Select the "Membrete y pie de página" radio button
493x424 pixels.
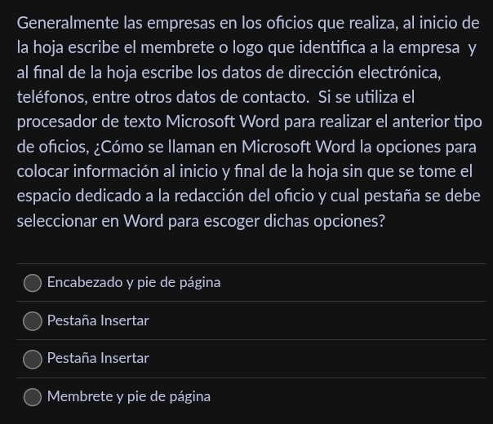[33, 397]
